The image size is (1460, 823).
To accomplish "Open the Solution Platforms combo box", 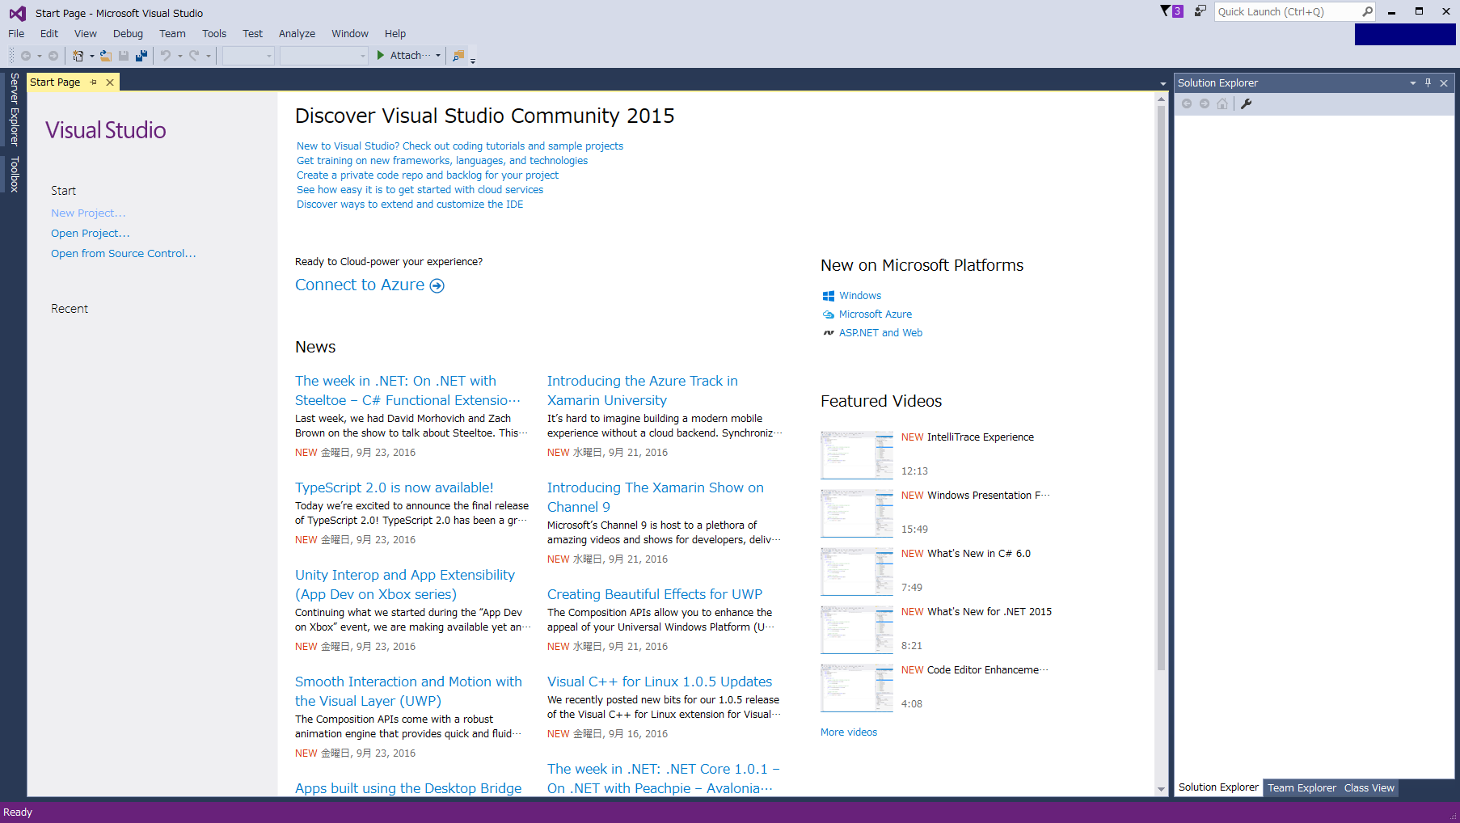I will (x=324, y=56).
